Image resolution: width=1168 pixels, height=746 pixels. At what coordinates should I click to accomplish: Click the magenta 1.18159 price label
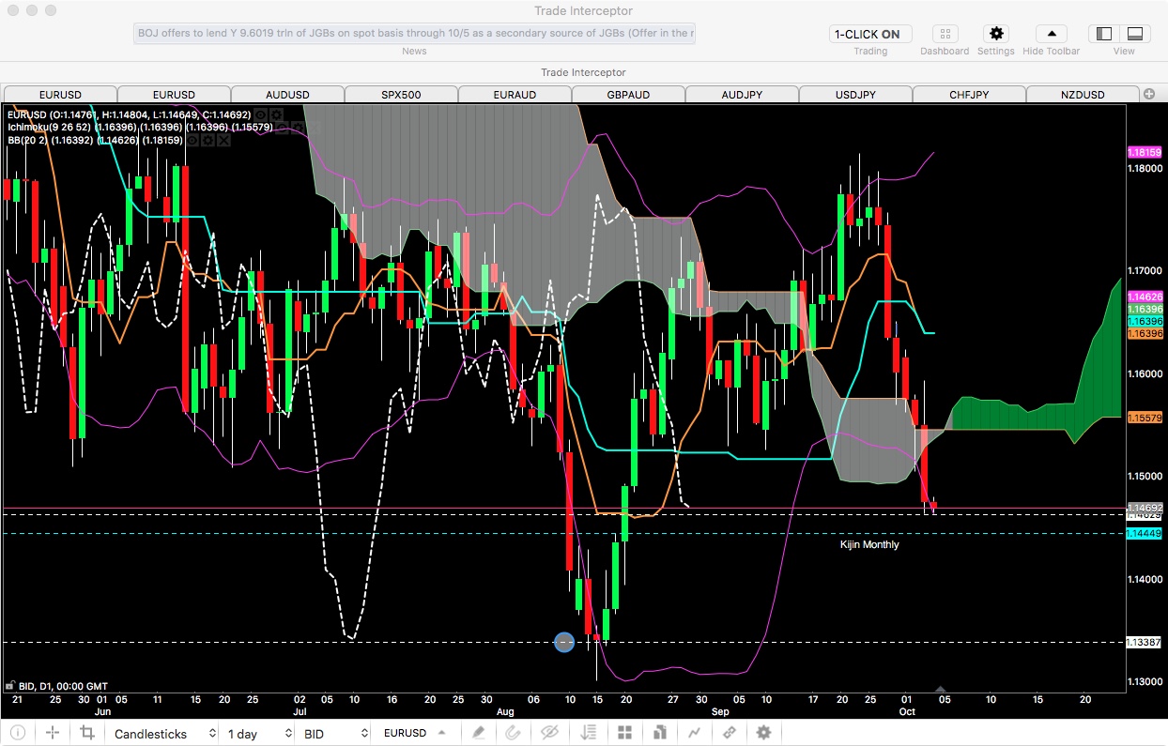[1145, 152]
